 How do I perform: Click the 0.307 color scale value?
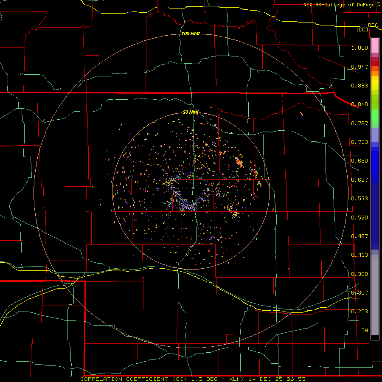coord(360,293)
